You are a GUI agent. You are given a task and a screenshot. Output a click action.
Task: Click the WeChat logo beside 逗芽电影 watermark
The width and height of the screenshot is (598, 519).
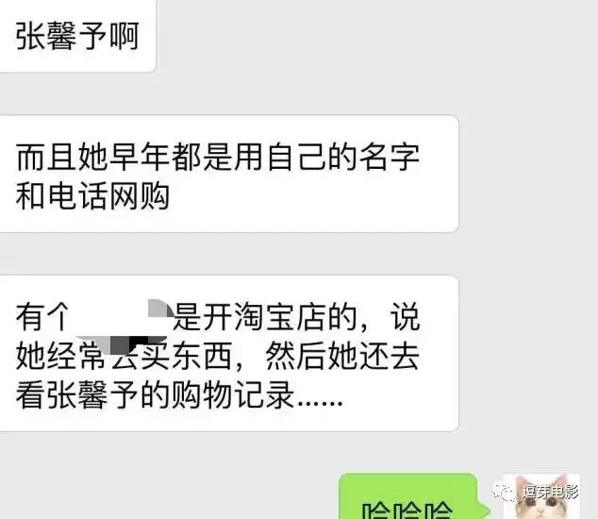(505, 492)
